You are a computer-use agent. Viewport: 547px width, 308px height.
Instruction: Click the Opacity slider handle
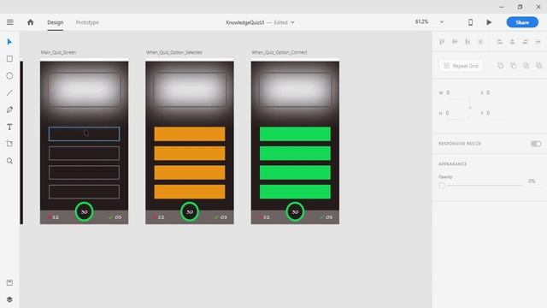tap(442, 186)
